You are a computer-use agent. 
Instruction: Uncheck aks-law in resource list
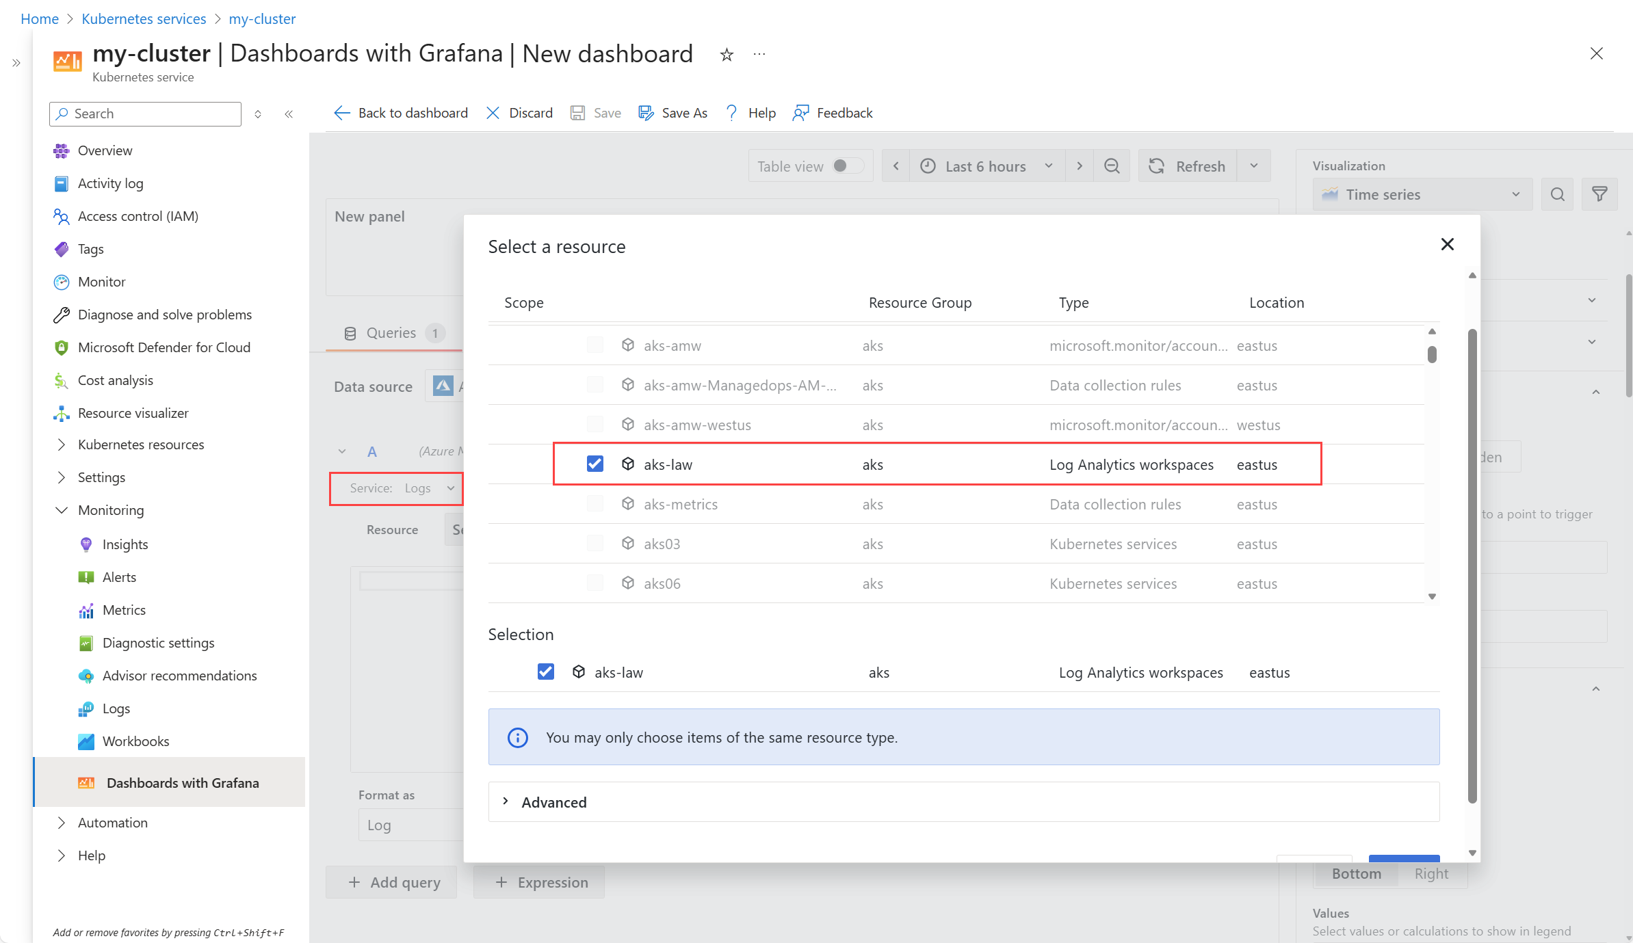coord(595,464)
